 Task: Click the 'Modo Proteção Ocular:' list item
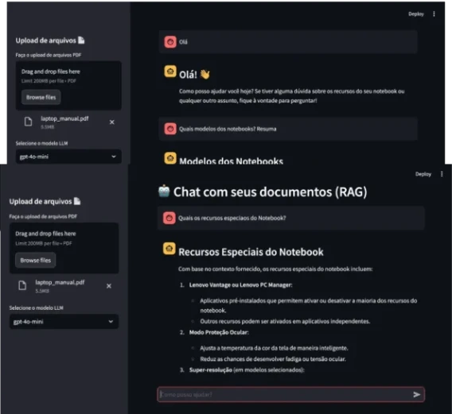point(219,332)
